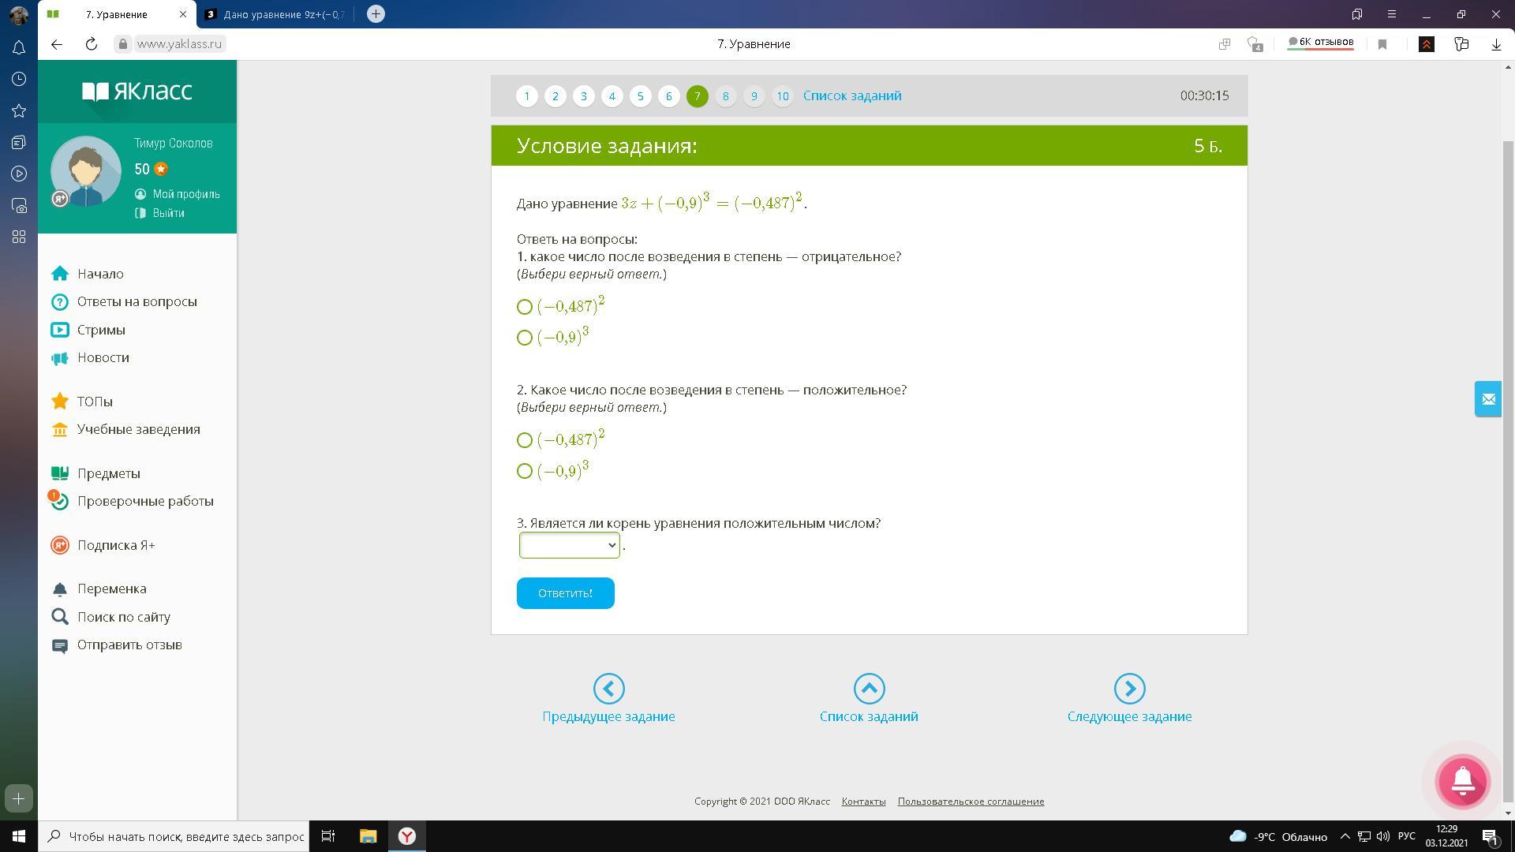This screenshot has height=852, width=1515.
Task: Open the answer dropdown for question 3
Action: tap(569, 545)
